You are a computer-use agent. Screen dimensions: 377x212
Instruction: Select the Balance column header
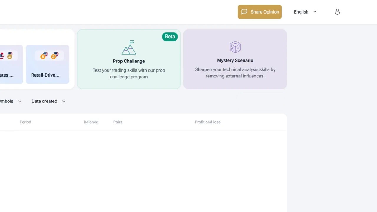coord(91,122)
